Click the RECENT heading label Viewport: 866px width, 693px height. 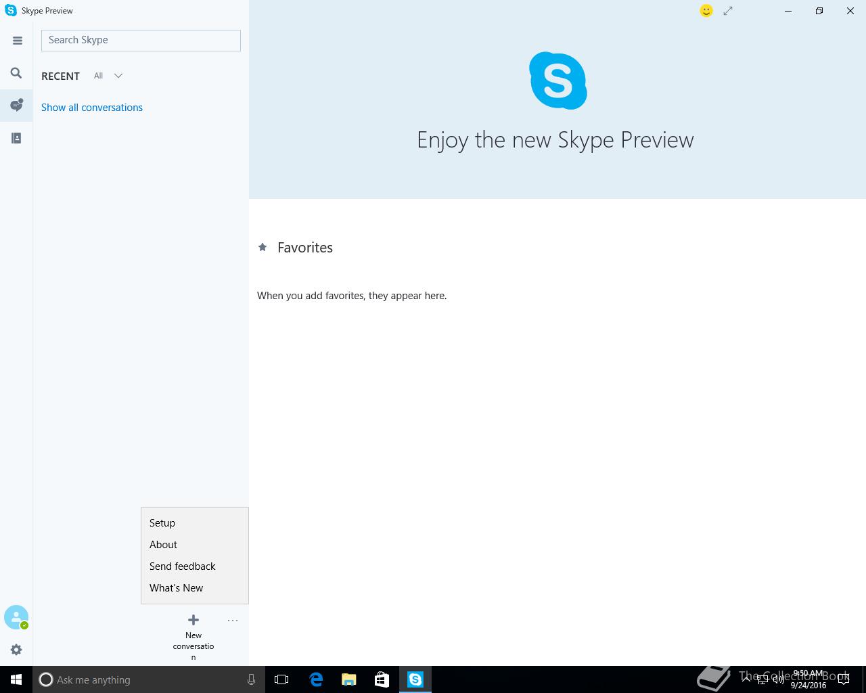tap(60, 76)
